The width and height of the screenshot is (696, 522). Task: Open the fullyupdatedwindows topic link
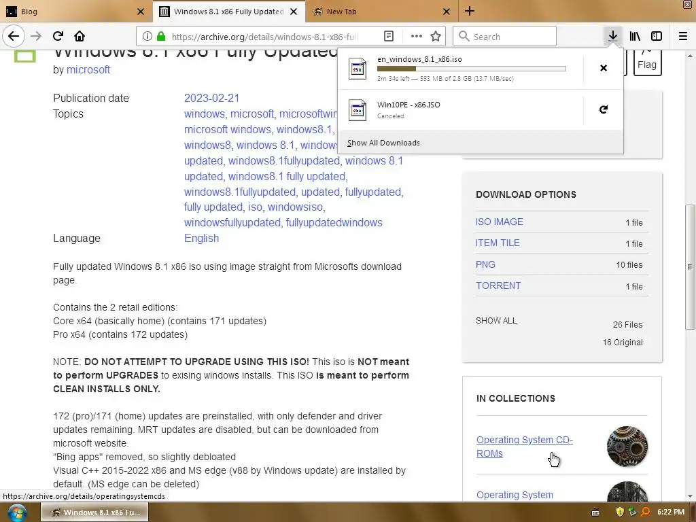click(x=334, y=222)
